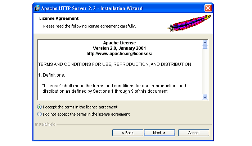Select 'I accept the terms' radio button
This screenshot has width=252, height=146.
[x=40, y=107]
